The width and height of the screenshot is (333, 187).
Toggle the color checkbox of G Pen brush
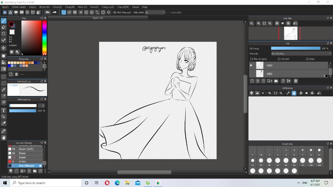[10, 162]
